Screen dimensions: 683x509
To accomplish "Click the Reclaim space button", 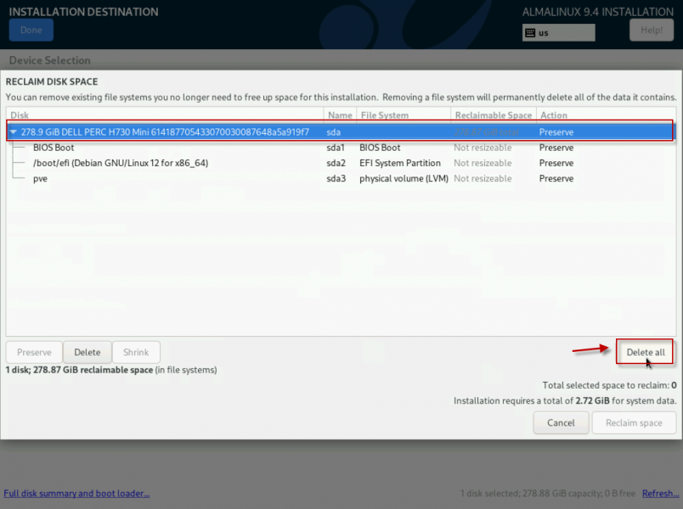I will click(634, 422).
